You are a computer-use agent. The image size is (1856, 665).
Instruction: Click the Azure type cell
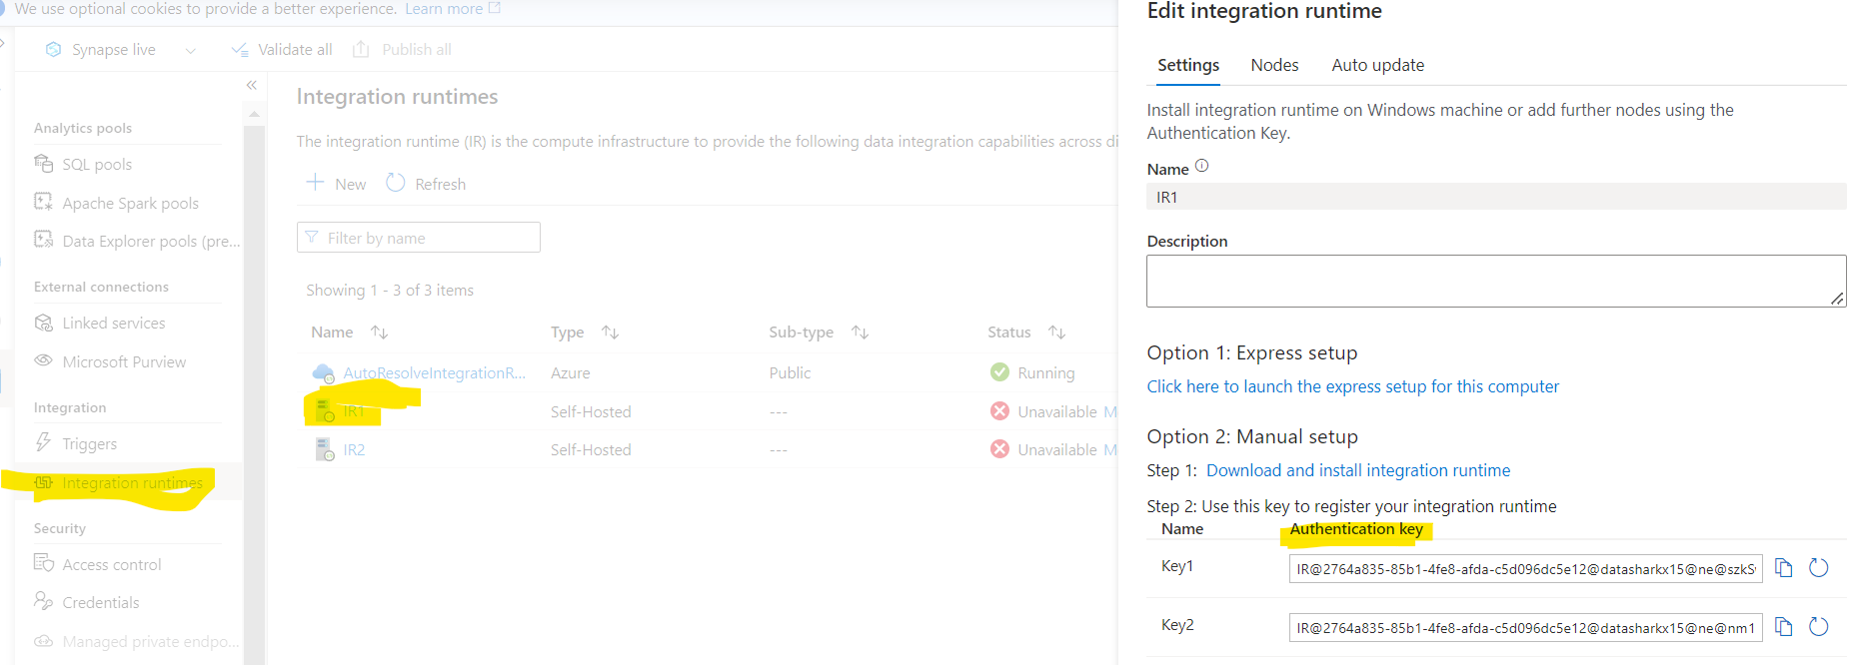click(x=571, y=372)
